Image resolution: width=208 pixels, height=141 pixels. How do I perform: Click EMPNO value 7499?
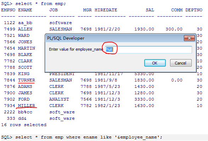pyautogui.click(x=10, y=29)
